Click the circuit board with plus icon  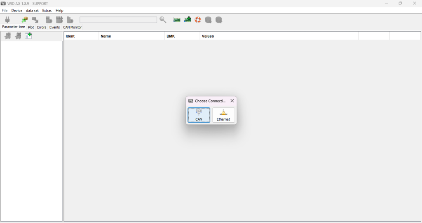point(188,20)
